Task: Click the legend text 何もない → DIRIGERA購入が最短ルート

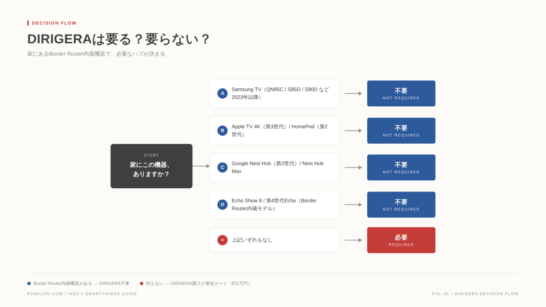Action: click(x=198, y=283)
